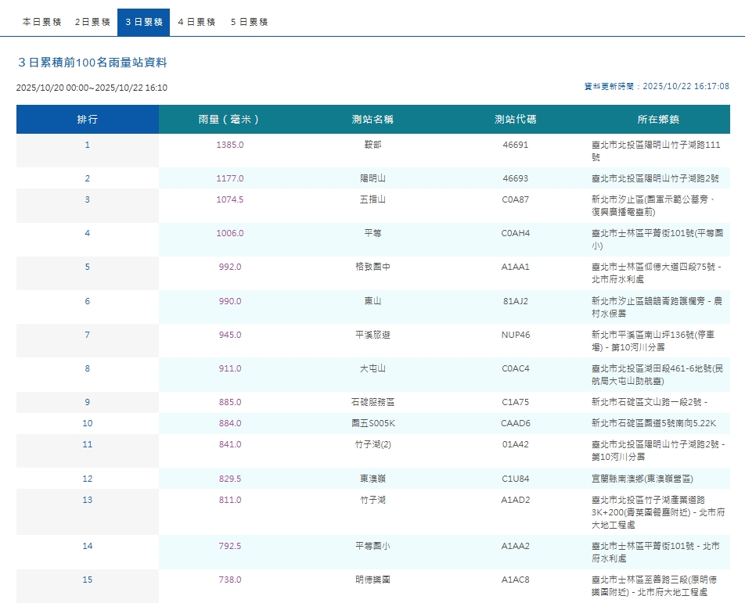Image resolution: width=745 pixels, height=603 pixels.
Task: Click rainfall value 829.5
Action: coord(230,479)
